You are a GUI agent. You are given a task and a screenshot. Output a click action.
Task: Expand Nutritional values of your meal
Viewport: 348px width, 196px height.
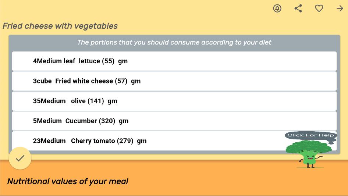click(x=68, y=181)
